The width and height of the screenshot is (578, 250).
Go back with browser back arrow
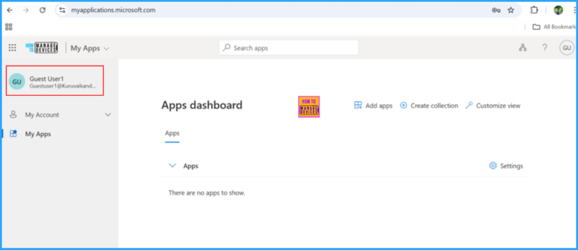pos(10,10)
